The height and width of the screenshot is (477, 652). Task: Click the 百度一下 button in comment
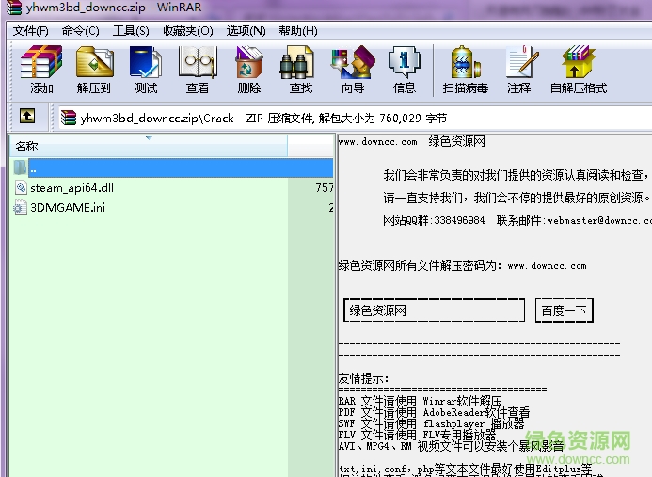(x=564, y=310)
